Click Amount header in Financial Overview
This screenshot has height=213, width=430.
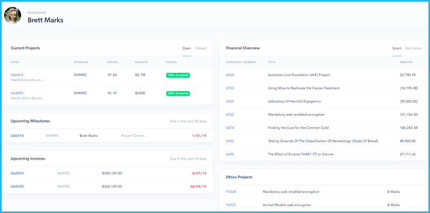406,62
